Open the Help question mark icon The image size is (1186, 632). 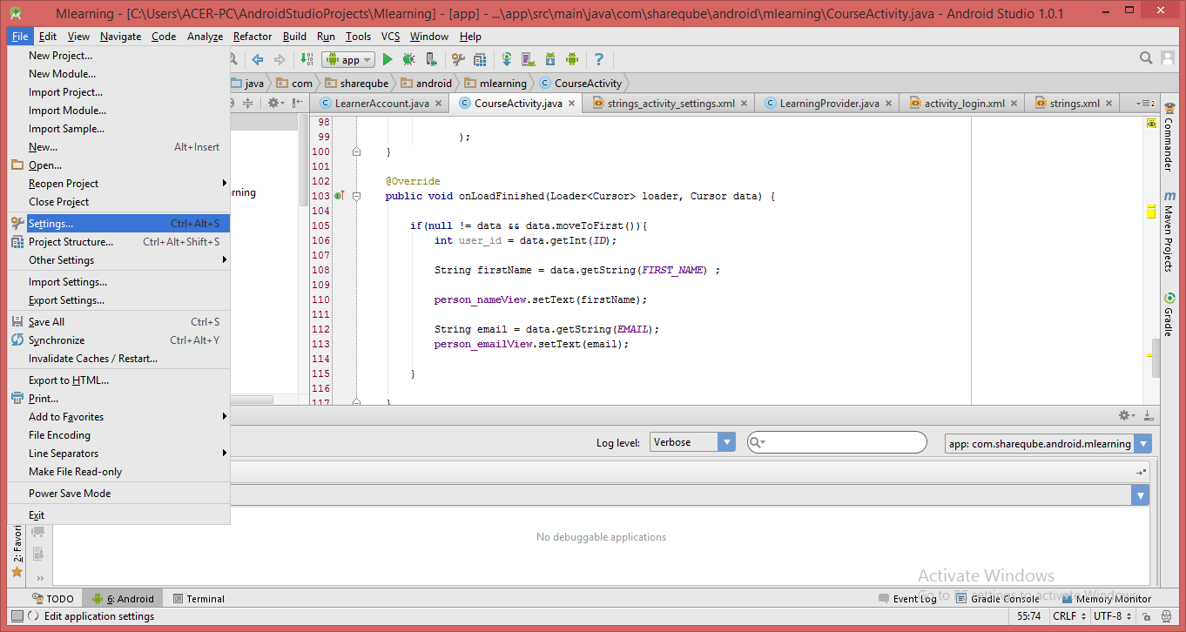click(x=599, y=60)
